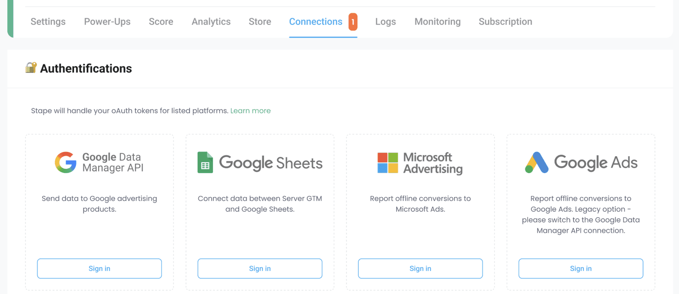Open the Analytics section
Screen dimensions: 679x294
pos(211,22)
